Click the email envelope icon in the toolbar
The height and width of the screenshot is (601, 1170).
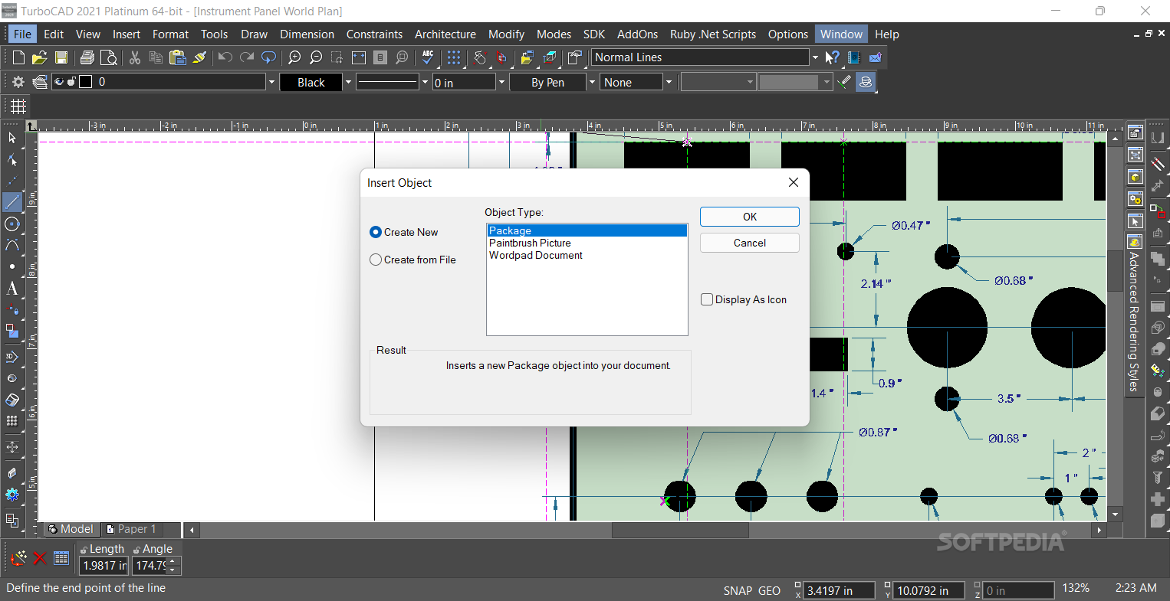click(x=876, y=57)
